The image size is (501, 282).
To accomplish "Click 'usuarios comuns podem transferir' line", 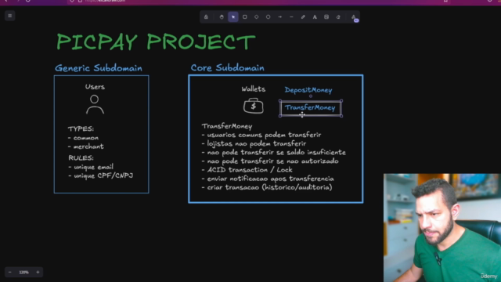I will [x=261, y=135].
